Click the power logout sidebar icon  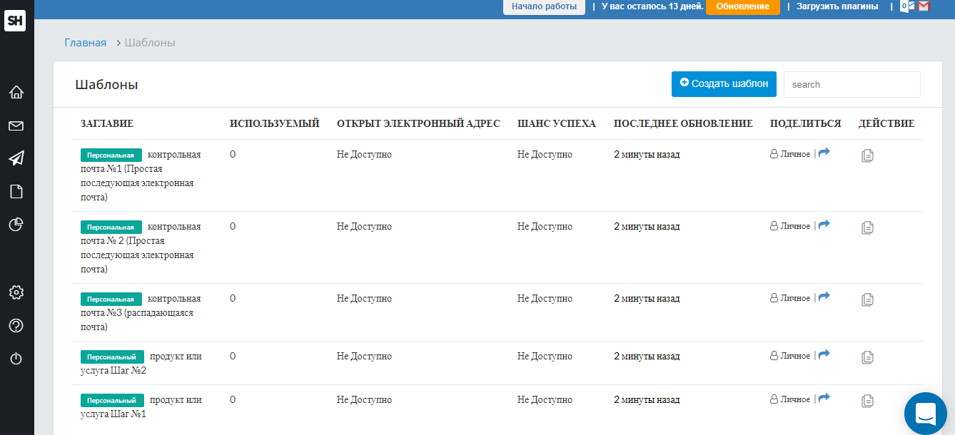point(16,359)
